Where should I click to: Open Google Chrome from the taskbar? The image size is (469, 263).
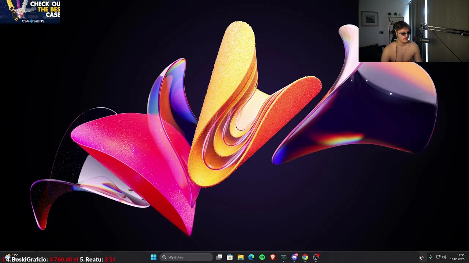click(305, 257)
